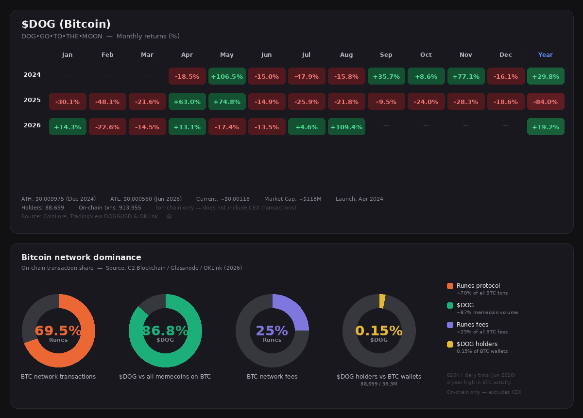Click the +63.0% April 2025 cell
583x418 pixels.
187,102
